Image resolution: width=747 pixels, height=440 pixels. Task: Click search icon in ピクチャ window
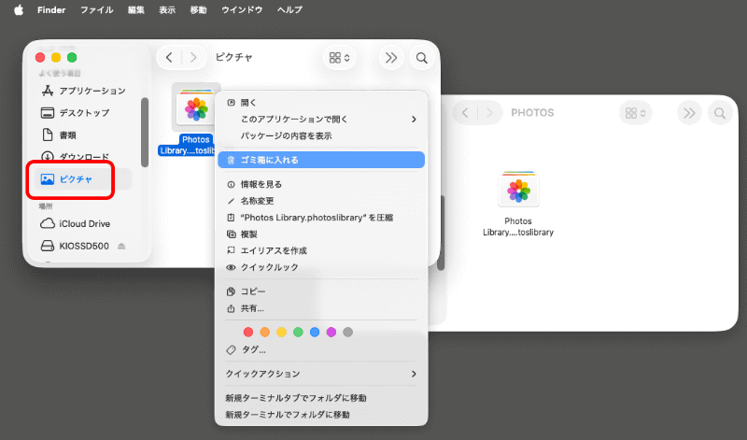[422, 58]
